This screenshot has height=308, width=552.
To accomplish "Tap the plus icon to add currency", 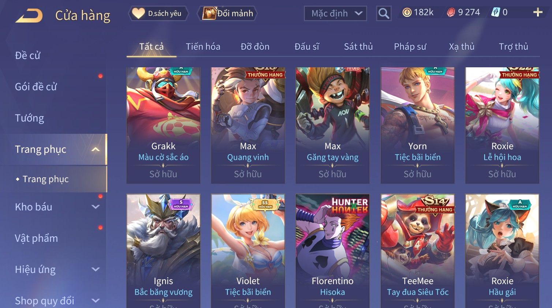I will 538,12.
